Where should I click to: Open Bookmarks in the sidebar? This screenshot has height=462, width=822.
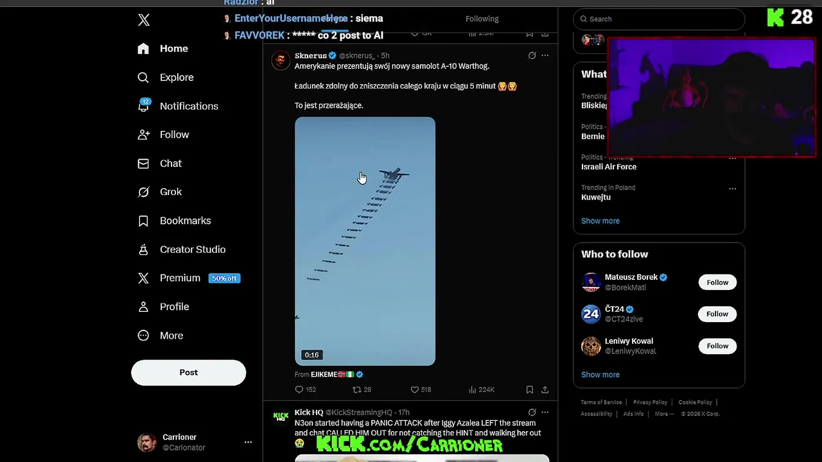click(x=175, y=221)
